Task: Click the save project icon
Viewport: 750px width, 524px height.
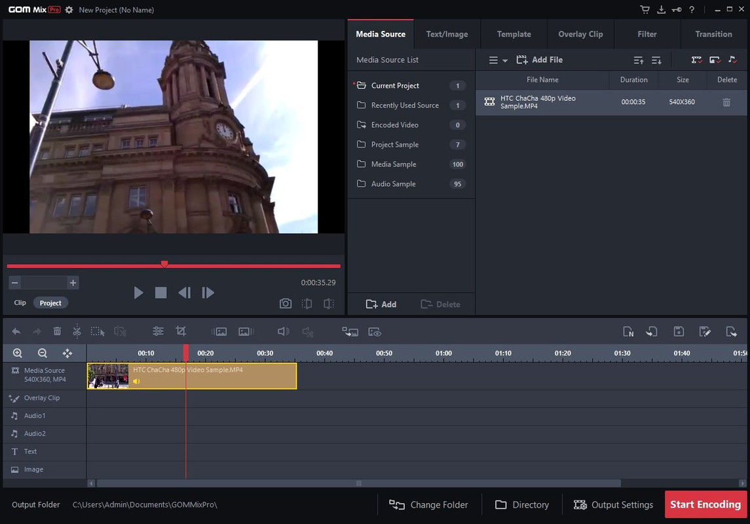Action: 679,331
